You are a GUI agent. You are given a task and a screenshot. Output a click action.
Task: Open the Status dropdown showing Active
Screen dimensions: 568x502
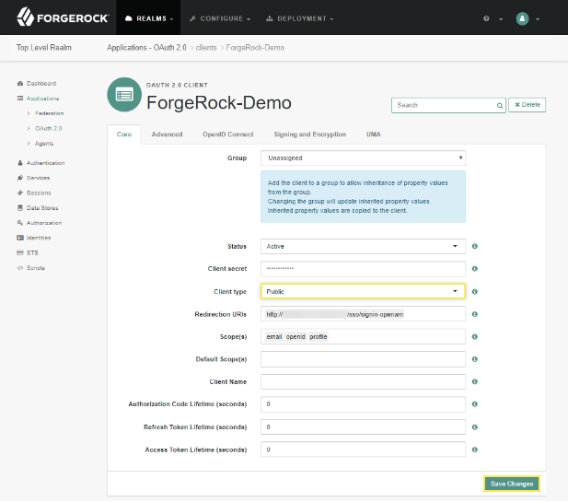pyautogui.click(x=363, y=246)
